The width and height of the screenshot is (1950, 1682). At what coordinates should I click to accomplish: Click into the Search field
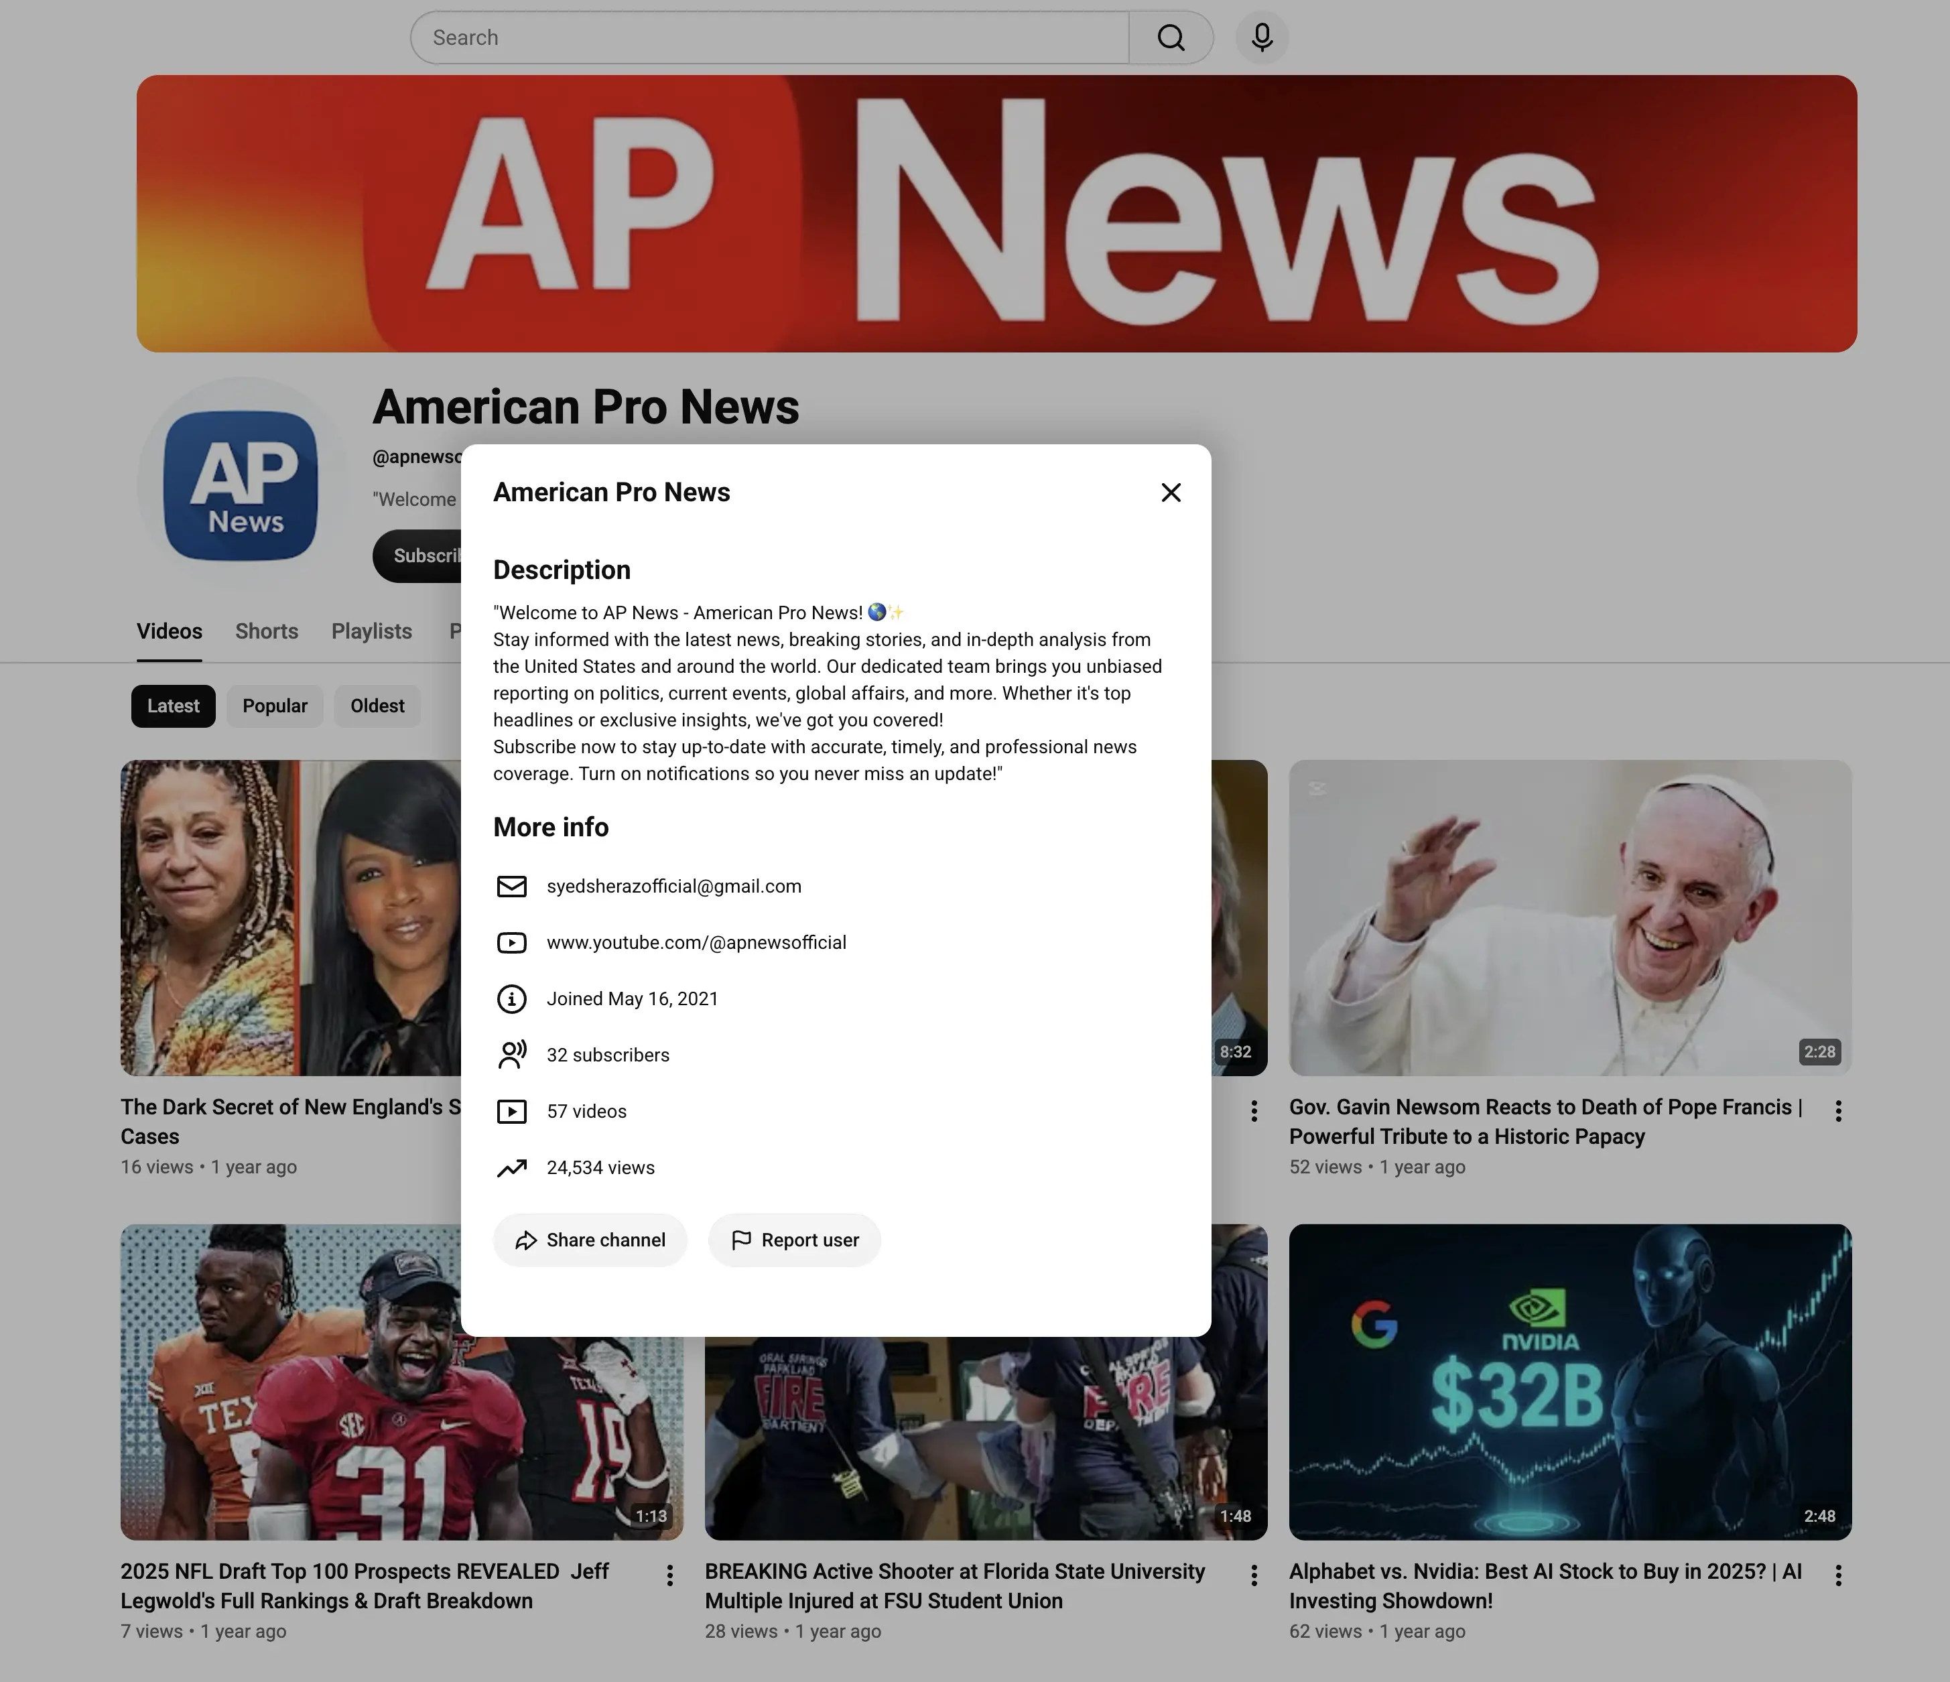point(770,38)
